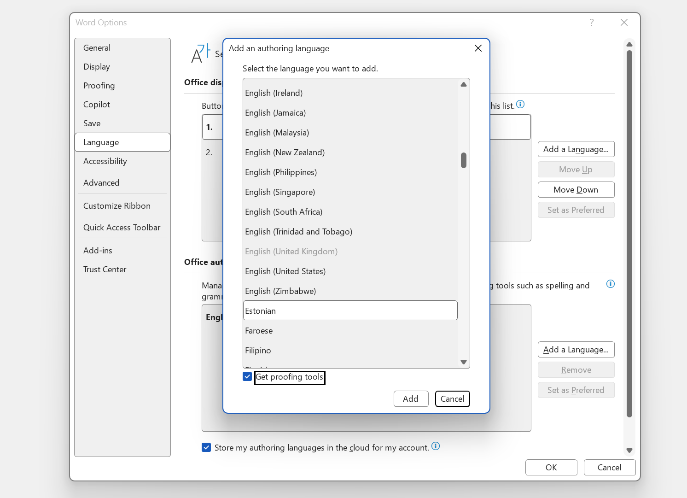Toggle the Get proofing tools checkbox
This screenshot has height=498, width=687.
[x=247, y=377]
